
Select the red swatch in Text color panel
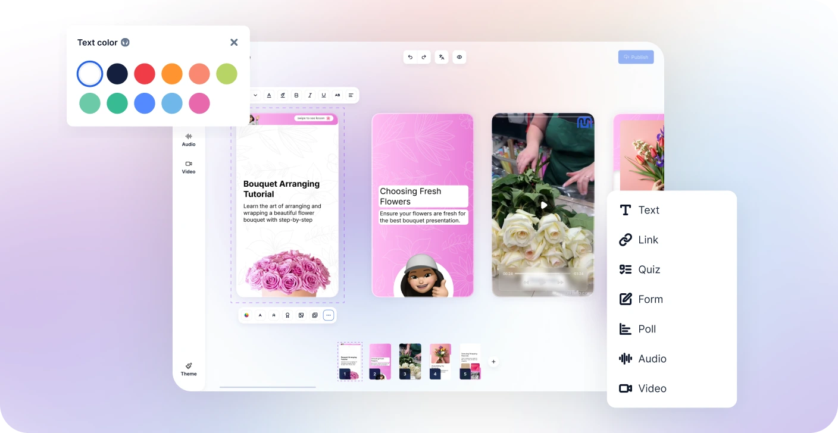[145, 73]
